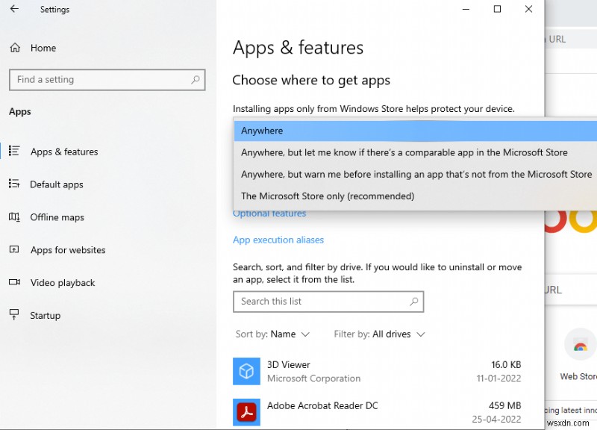Select Apps & features in the sidebar
The height and width of the screenshot is (430, 597).
click(x=63, y=152)
